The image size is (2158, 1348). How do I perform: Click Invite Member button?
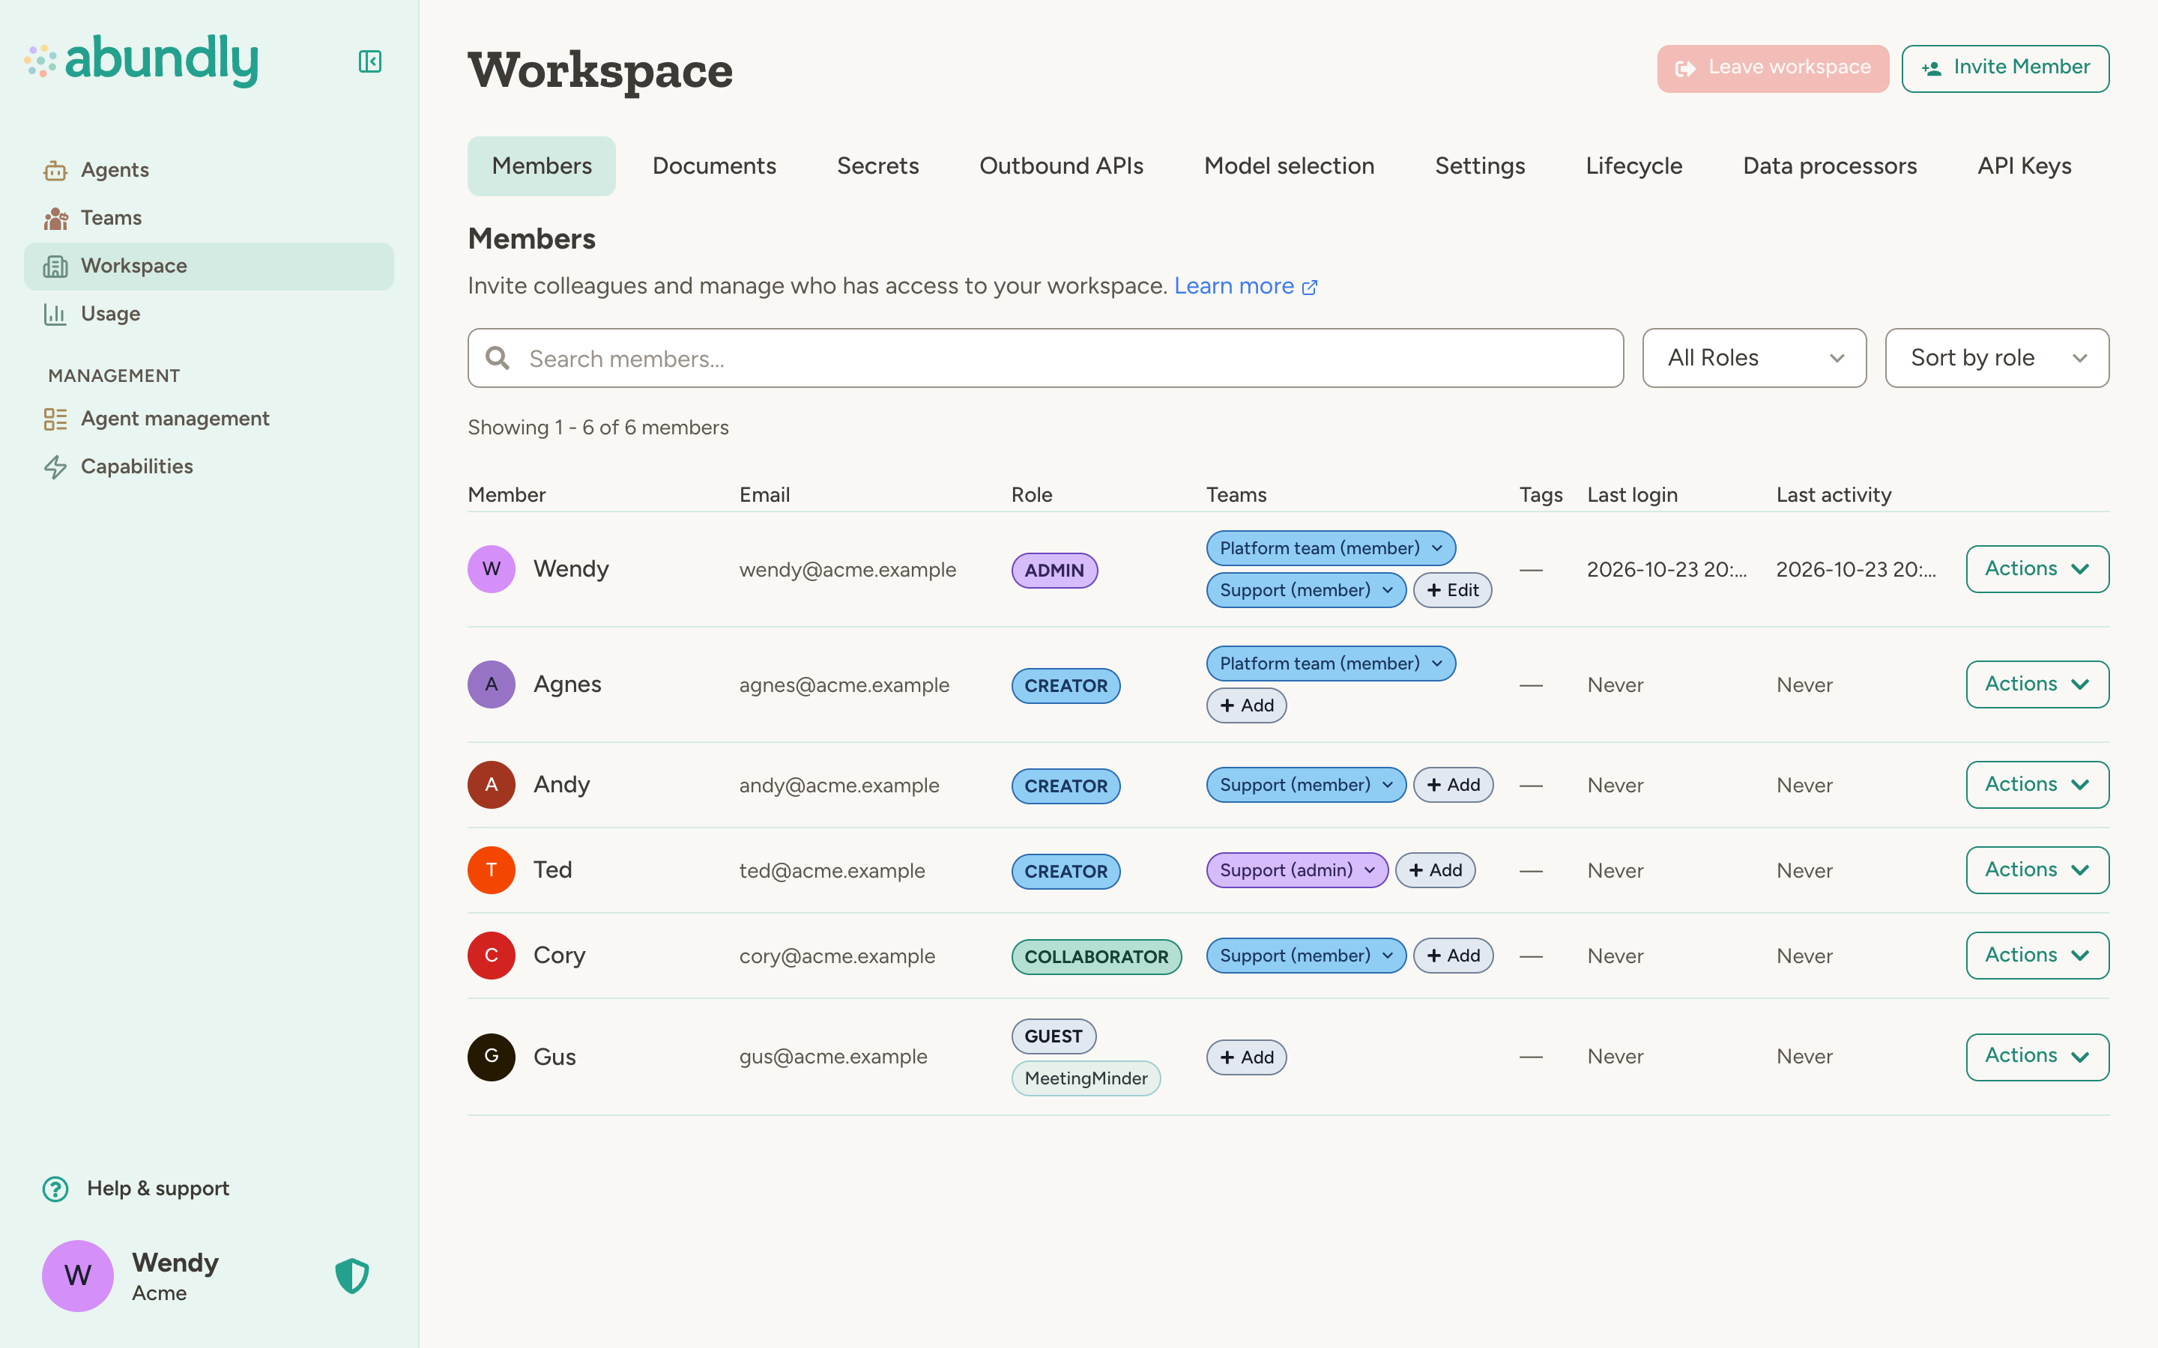pos(2004,67)
